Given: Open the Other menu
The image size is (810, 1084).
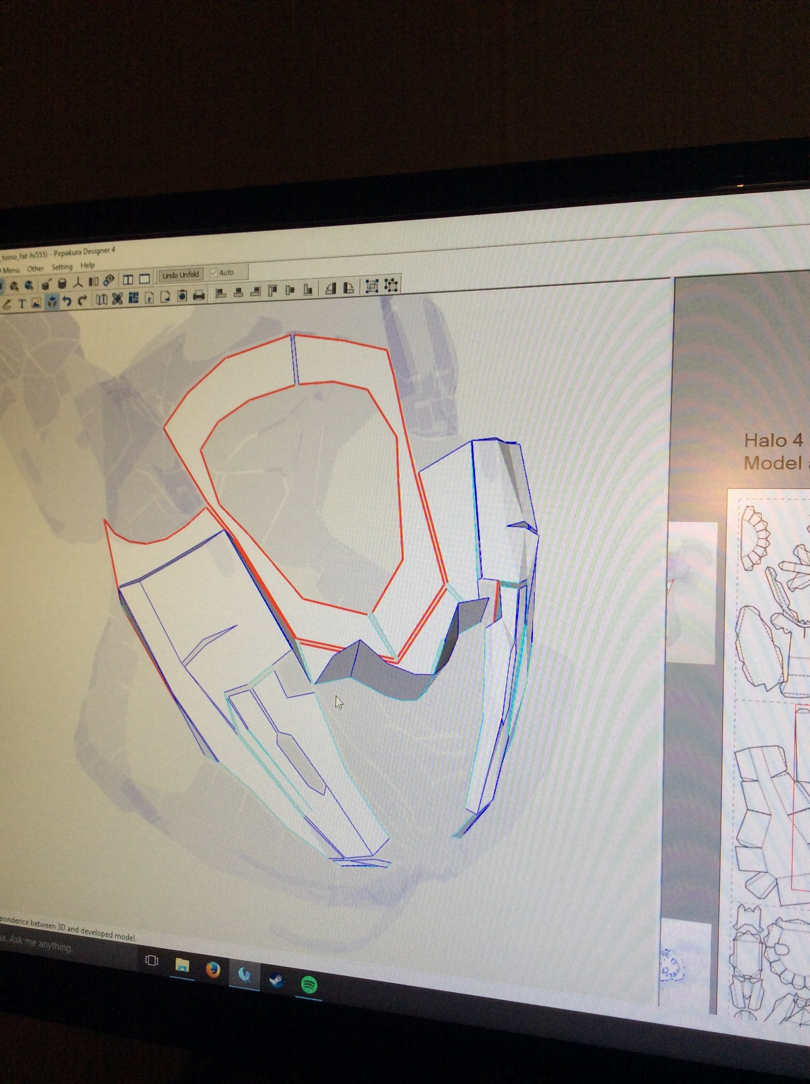Looking at the screenshot, I should pyautogui.click(x=35, y=268).
